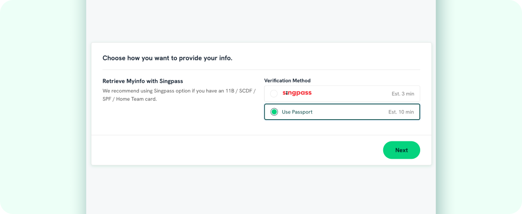Click the 'Verification Method' label
This screenshot has width=522, height=214.
coord(287,80)
